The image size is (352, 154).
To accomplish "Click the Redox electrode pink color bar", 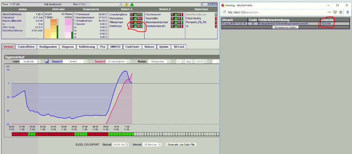I will click(68, 29).
